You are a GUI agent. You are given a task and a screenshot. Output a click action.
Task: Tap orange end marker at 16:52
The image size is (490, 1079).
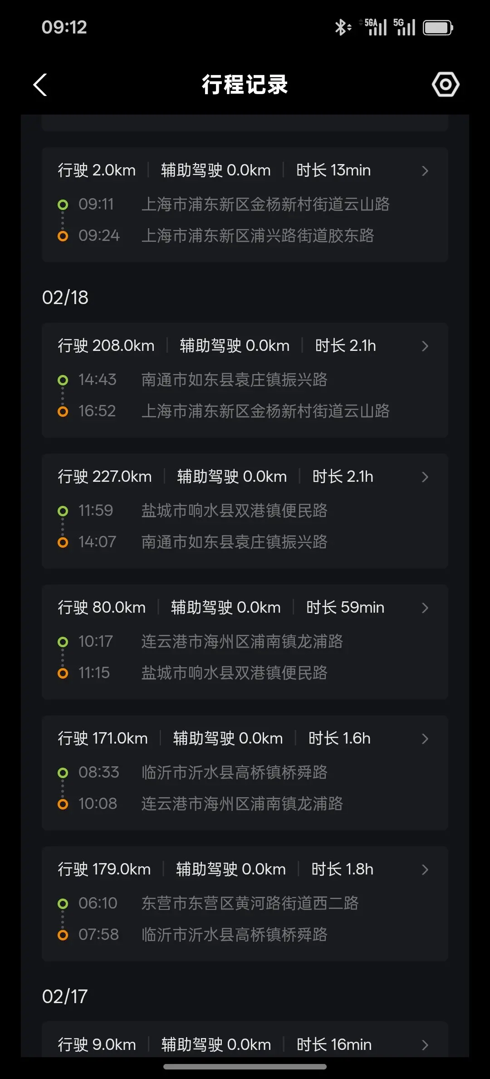63,411
